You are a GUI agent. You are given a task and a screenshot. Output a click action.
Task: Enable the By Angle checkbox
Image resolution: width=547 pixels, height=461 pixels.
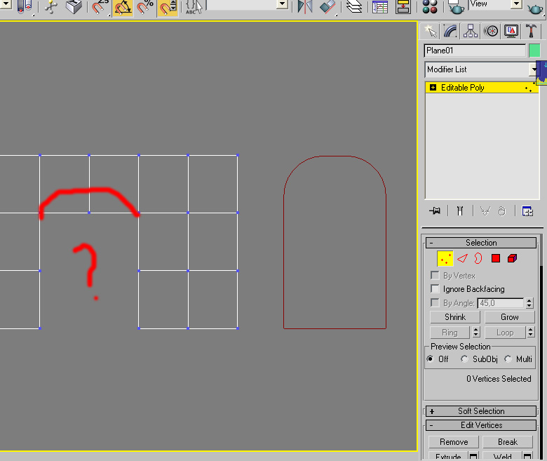click(435, 302)
